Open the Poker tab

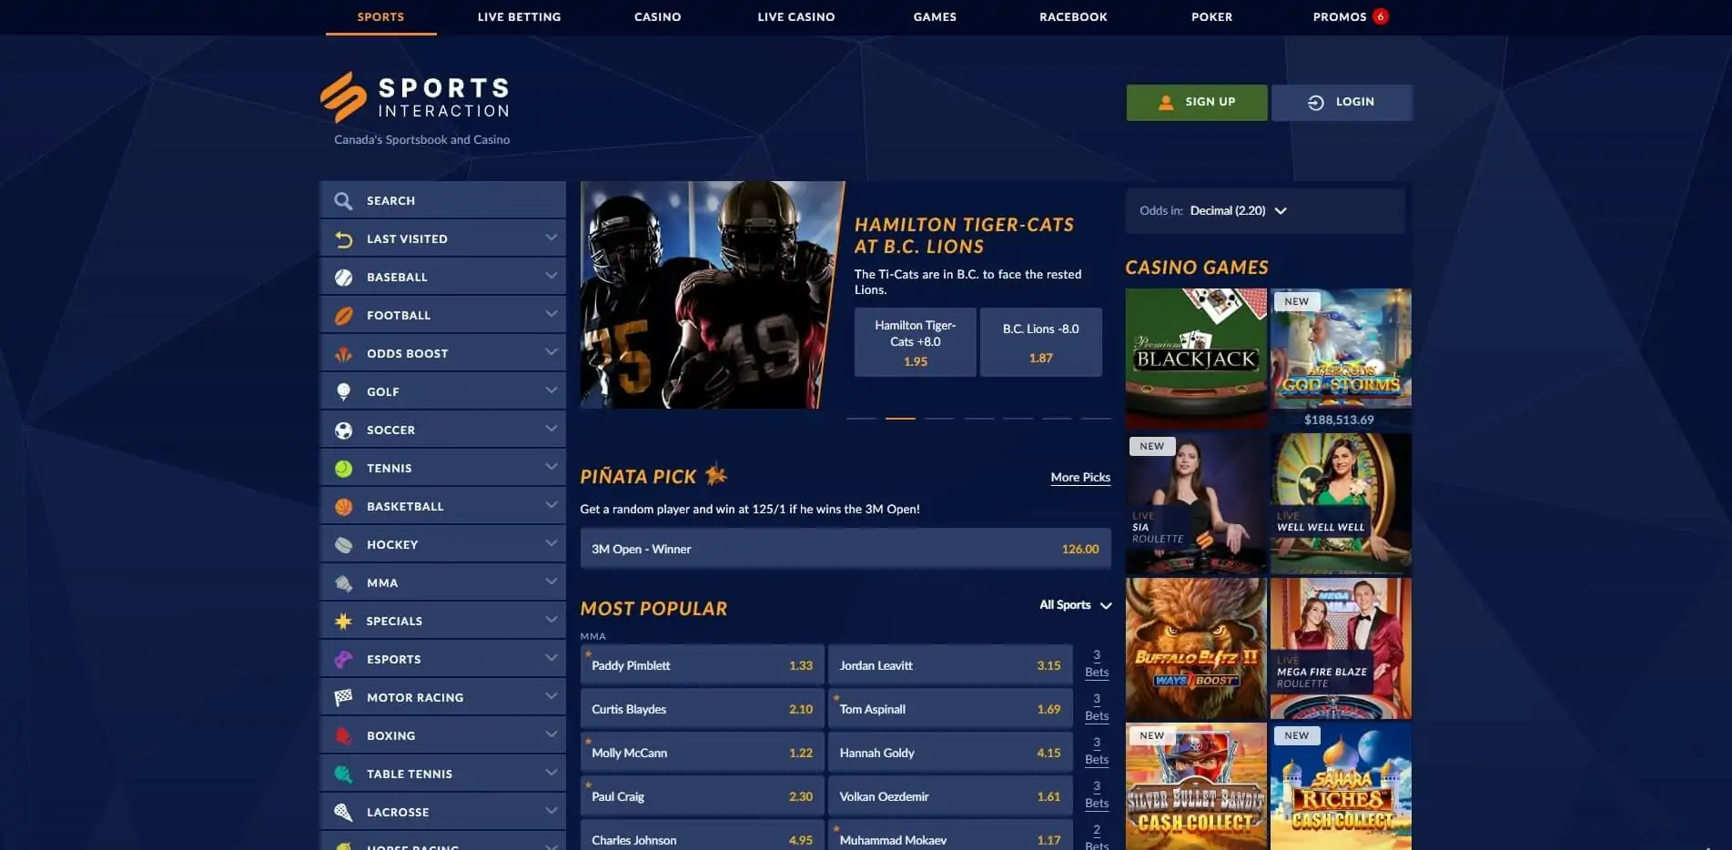1211,17
